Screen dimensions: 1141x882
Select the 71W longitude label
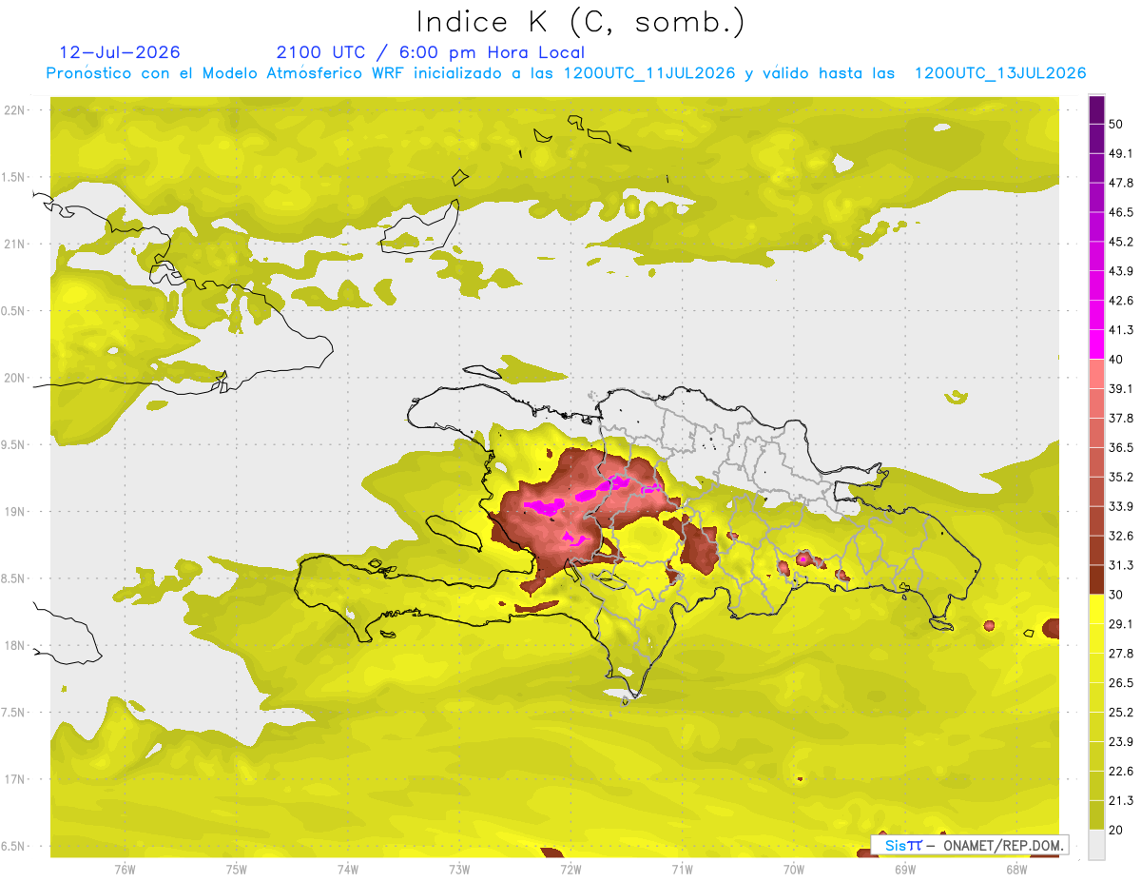point(682,870)
